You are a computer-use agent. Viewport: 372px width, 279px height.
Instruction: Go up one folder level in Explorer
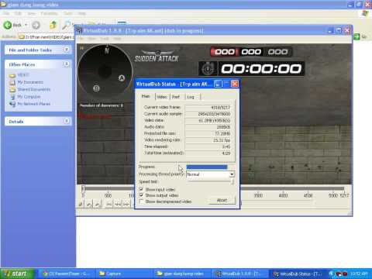[x=53, y=25]
